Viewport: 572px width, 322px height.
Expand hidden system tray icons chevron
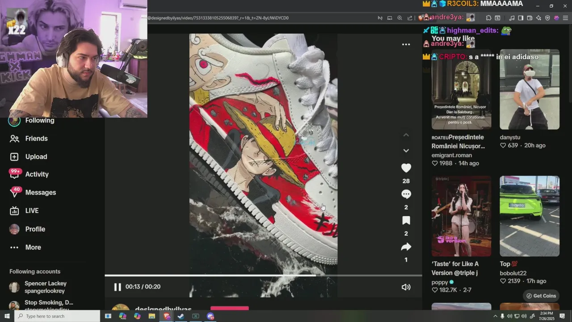point(495,316)
